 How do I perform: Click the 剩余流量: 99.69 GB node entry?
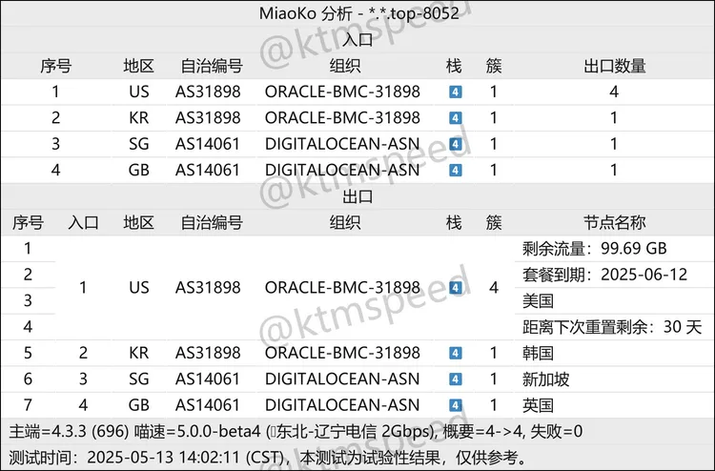(593, 249)
